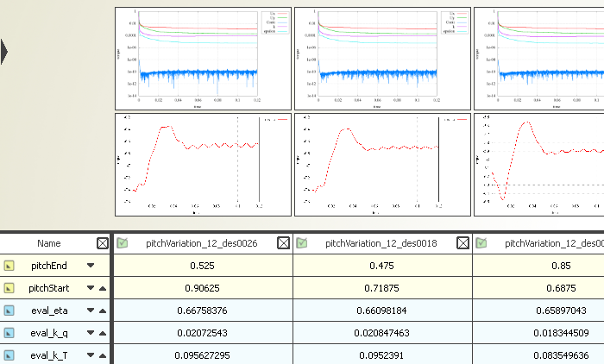This screenshot has width=604, height=364.
Task: Click the X box icon in Name header
Action: [103, 243]
